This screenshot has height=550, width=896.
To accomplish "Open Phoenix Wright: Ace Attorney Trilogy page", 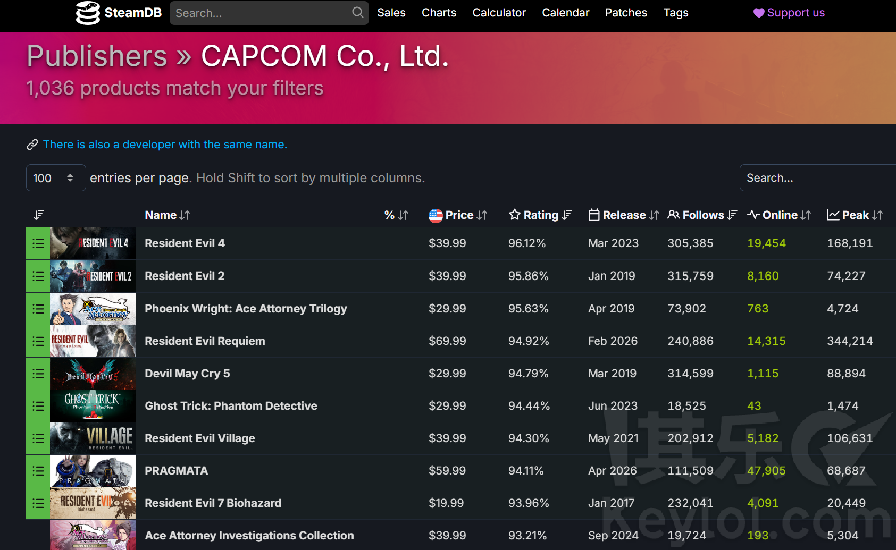I will coord(246,309).
